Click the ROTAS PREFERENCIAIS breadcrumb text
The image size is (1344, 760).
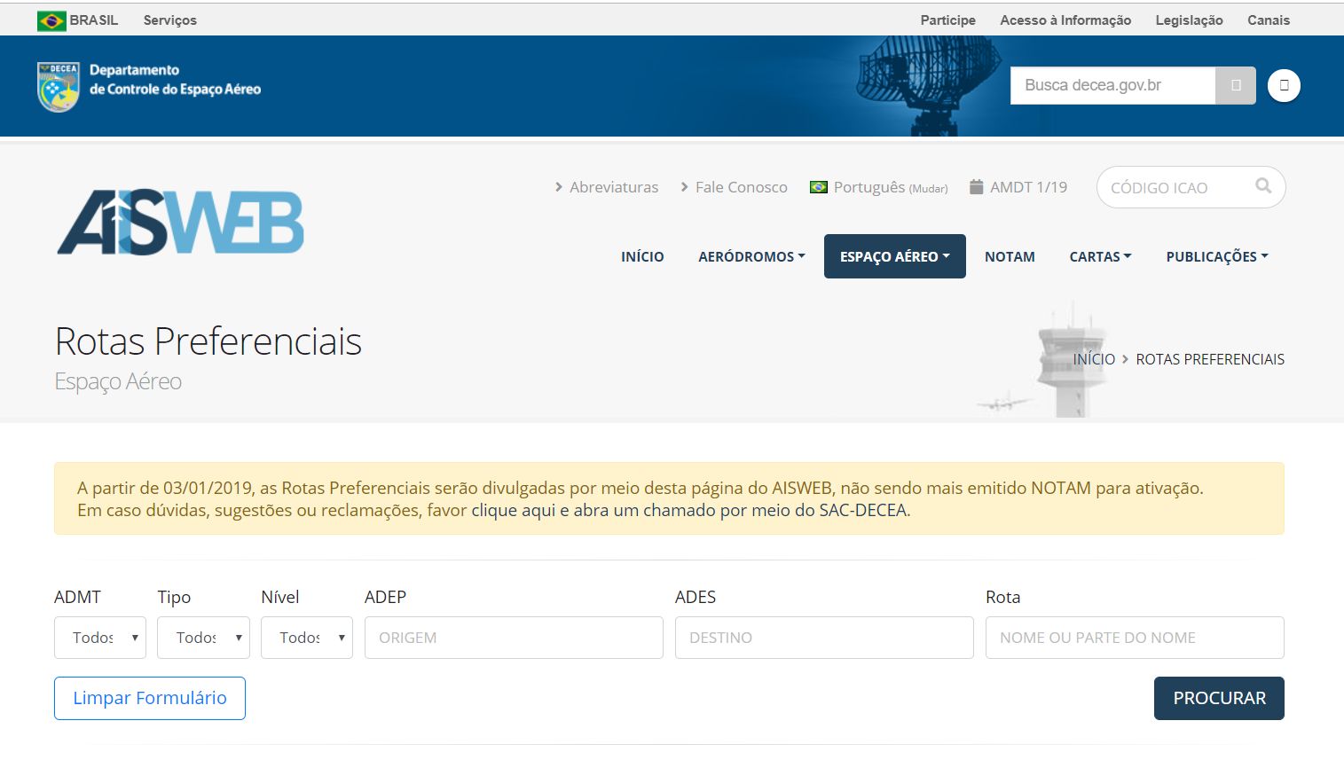(1210, 359)
